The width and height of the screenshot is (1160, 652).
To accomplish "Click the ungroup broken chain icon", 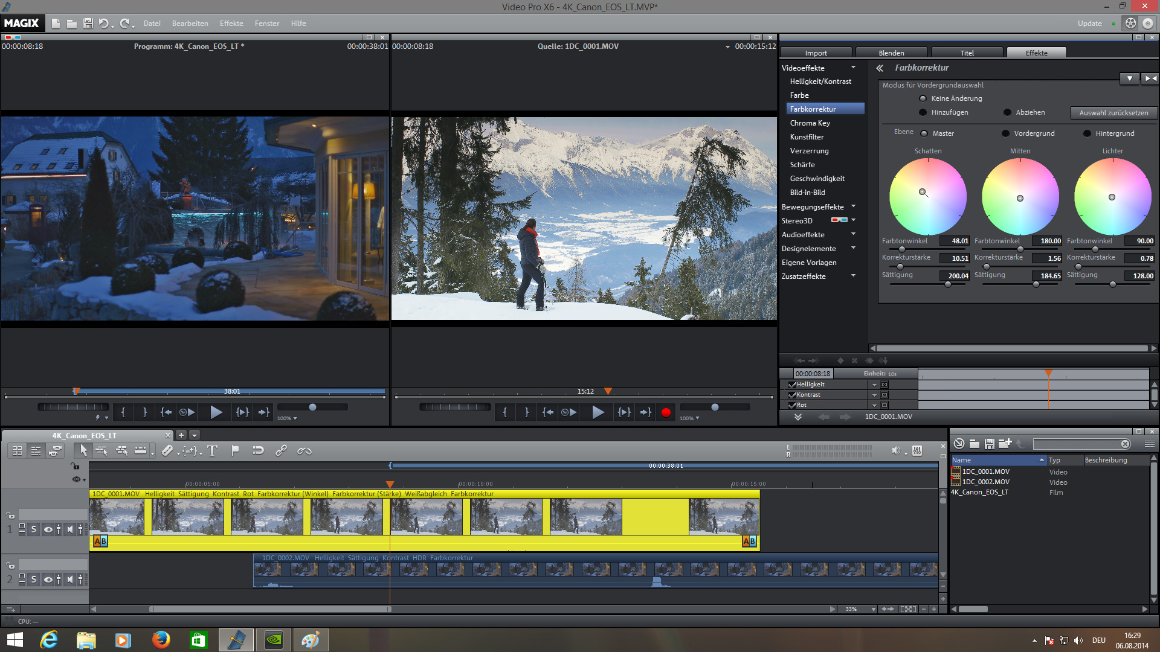I will tap(304, 450).
